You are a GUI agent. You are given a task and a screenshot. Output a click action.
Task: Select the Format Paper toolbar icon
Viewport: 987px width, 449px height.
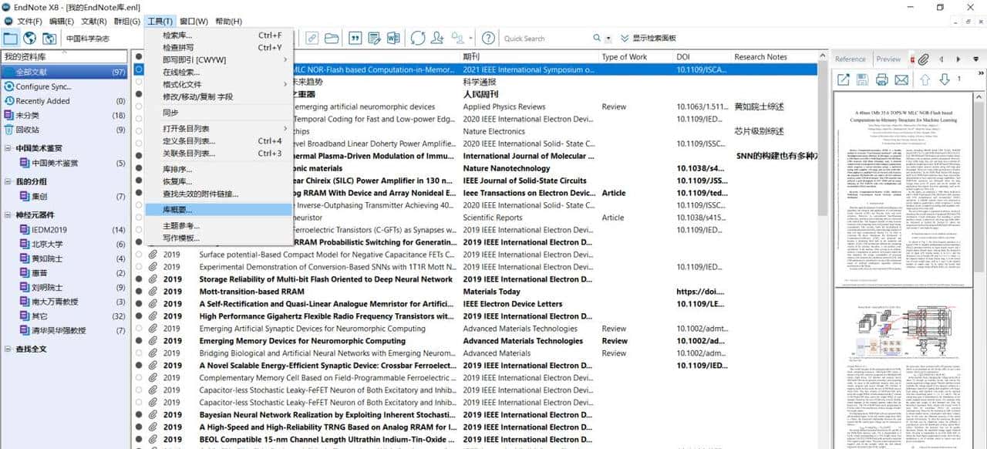tap(376, 38)
